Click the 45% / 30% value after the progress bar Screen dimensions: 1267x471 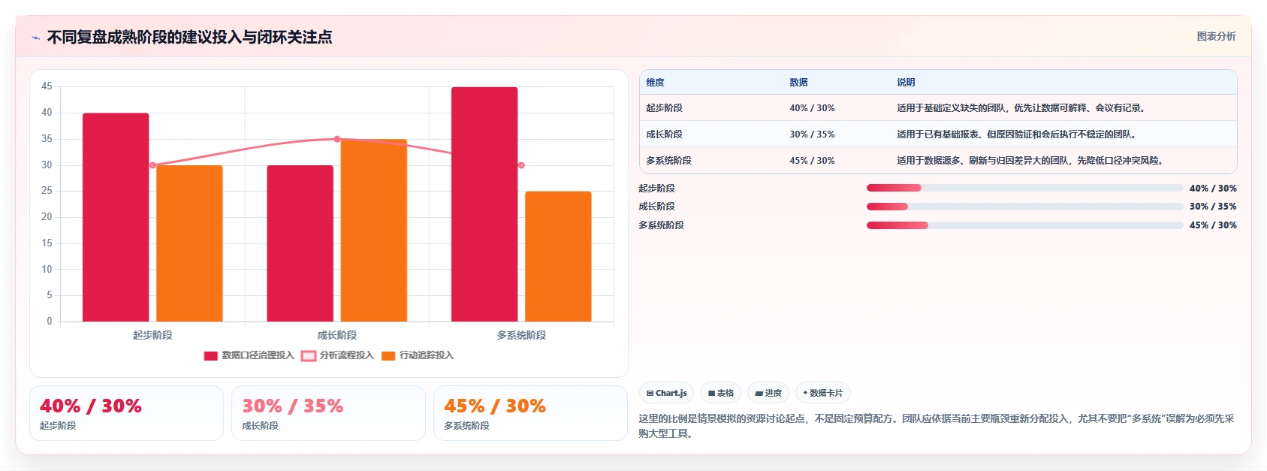pyautogui.click(x=1213, y=225)
